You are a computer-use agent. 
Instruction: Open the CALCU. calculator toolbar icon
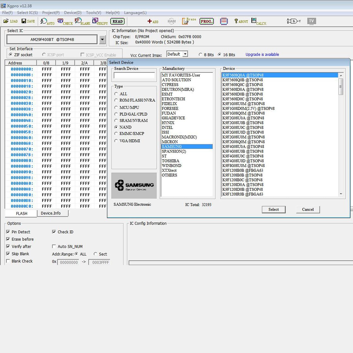[x=259, y=21]
